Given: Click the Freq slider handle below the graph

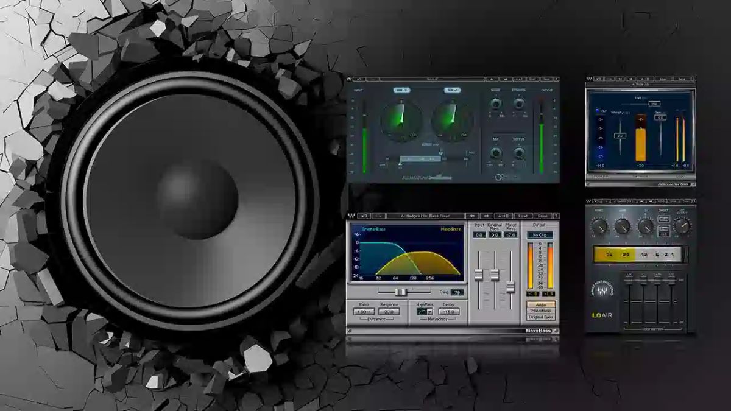Looking at the screenshot, I should 401,291.
